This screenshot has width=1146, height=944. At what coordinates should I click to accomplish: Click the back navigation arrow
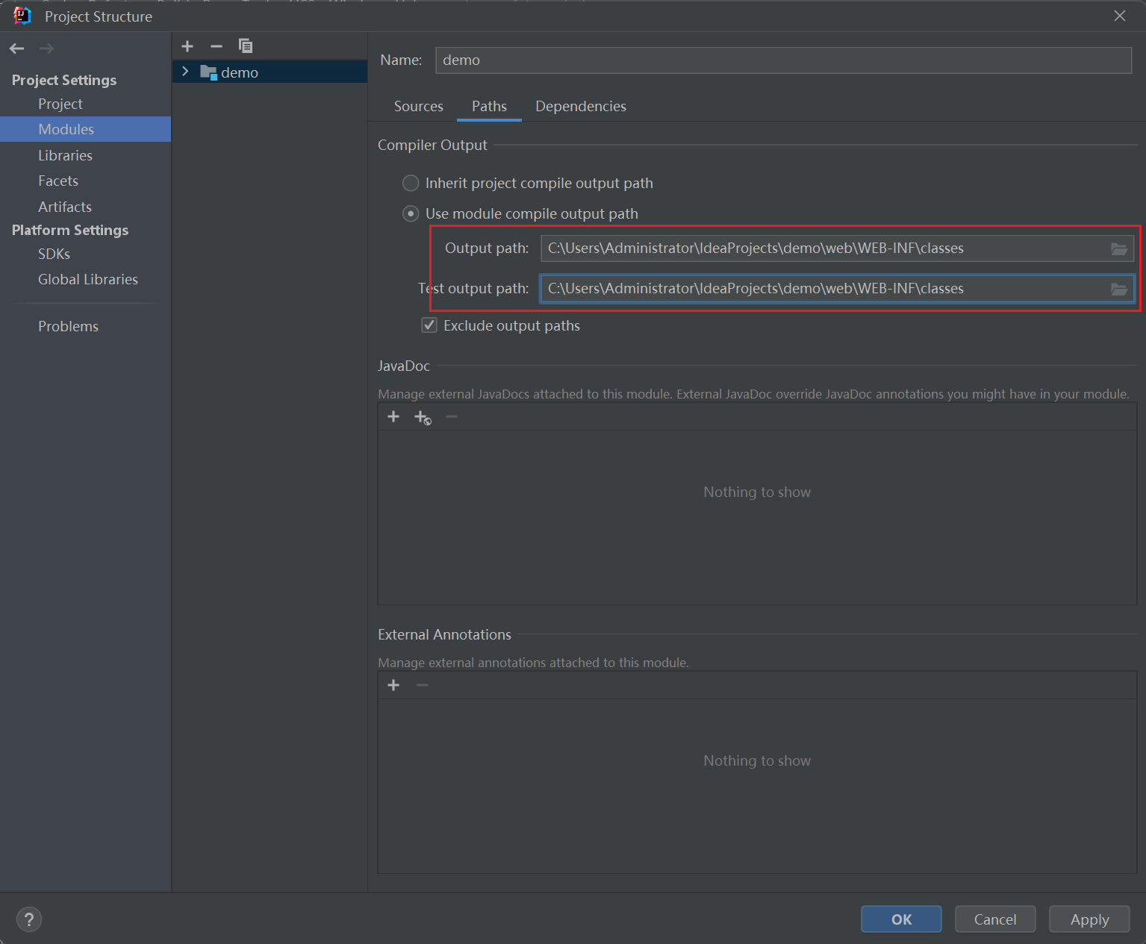(16, 49)
